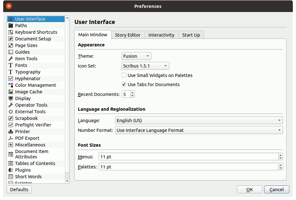Switch to the Story Editor tab
Viewport: 296px width, 200px height.
(128, 35)
